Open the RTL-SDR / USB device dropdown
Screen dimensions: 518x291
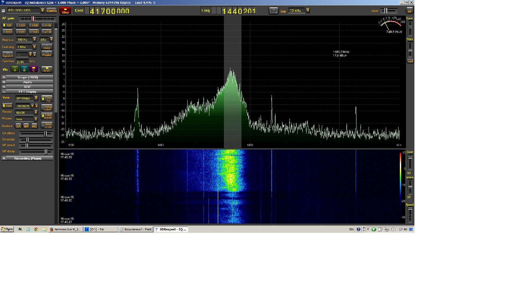point(43,11)
